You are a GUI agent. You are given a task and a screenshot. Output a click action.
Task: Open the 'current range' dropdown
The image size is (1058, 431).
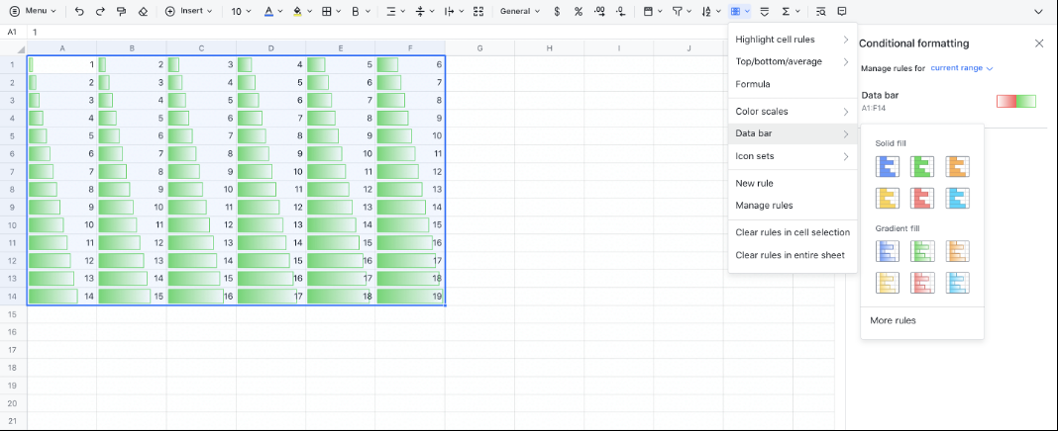[961, 68]
